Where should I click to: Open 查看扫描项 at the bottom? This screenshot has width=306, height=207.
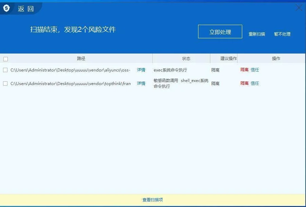point(153,200)
